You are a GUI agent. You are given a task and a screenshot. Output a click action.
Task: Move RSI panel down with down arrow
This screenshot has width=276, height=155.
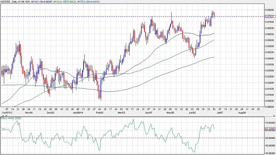pos(7,116)
